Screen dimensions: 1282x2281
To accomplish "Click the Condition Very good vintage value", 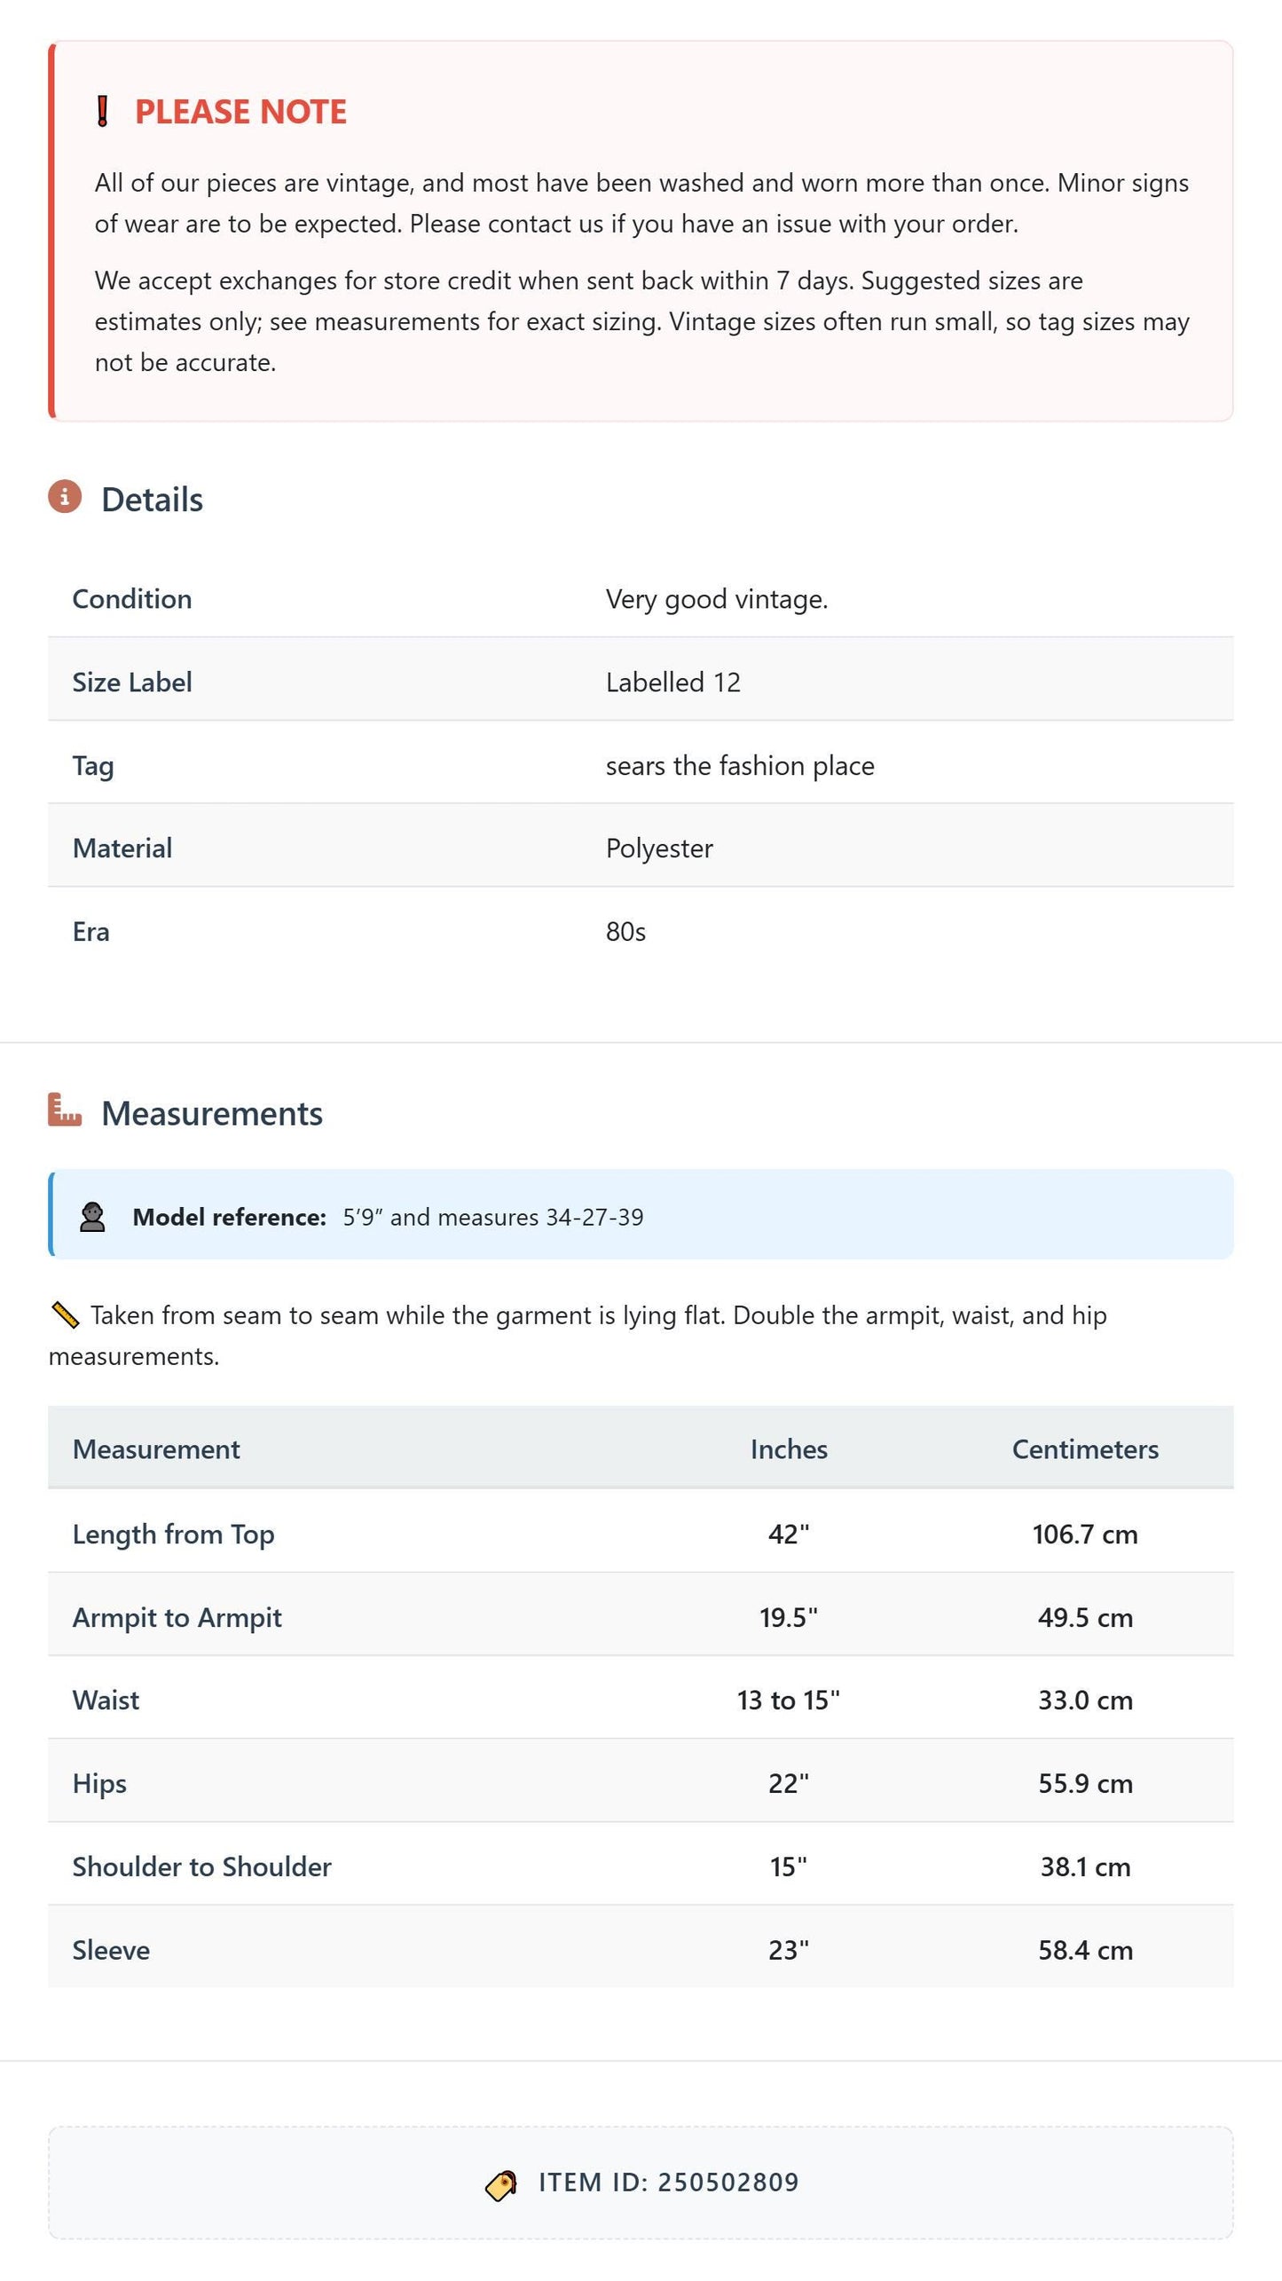I will tap(717, 600).
